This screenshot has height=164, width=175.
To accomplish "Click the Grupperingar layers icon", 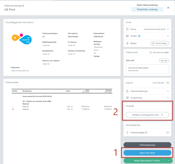I will 127,97.
